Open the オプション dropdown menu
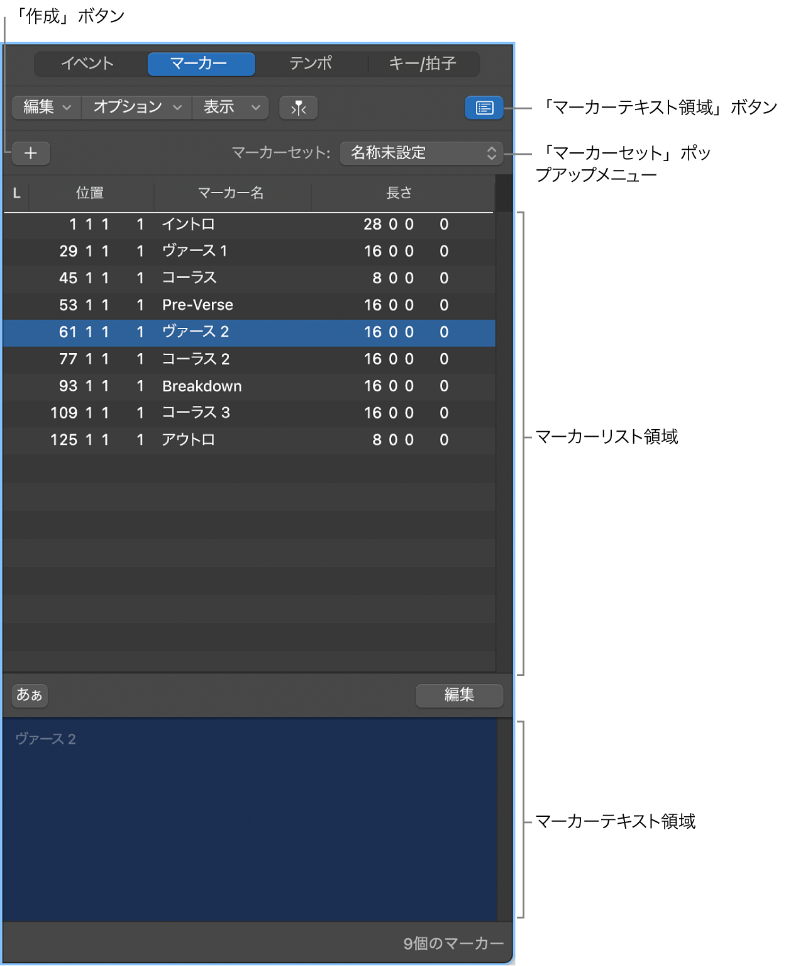The width and height of the screenshot is (786, 966). [x=135, y=108]
